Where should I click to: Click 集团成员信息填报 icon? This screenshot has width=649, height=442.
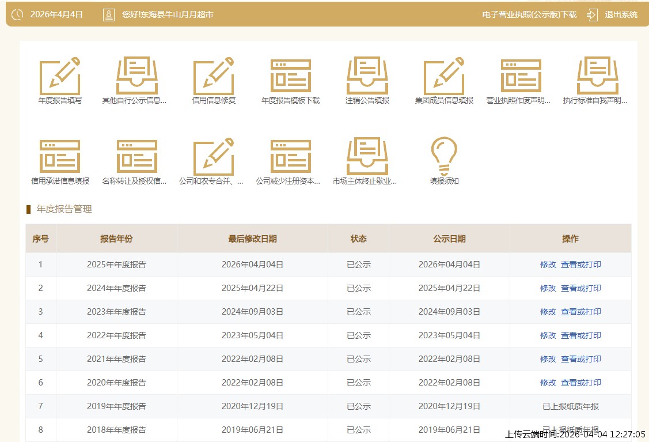coord(444,76)
